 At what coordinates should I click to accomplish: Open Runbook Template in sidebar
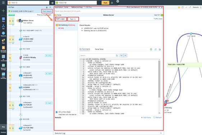[3, 49]
